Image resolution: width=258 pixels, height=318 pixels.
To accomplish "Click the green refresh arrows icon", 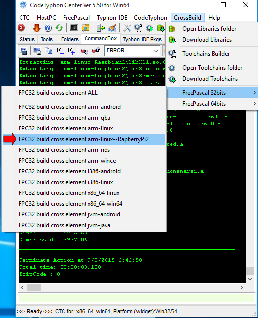I will click(59, 28).
